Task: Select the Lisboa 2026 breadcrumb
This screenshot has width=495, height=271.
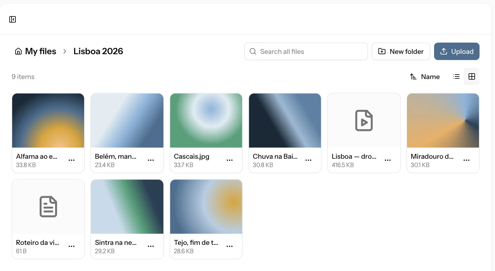Action: (98, 51)
